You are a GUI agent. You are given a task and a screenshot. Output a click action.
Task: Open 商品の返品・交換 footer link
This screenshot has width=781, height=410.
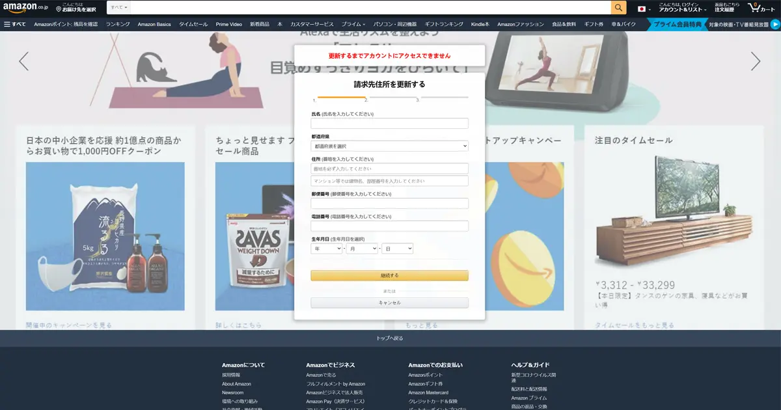[530, 407]
